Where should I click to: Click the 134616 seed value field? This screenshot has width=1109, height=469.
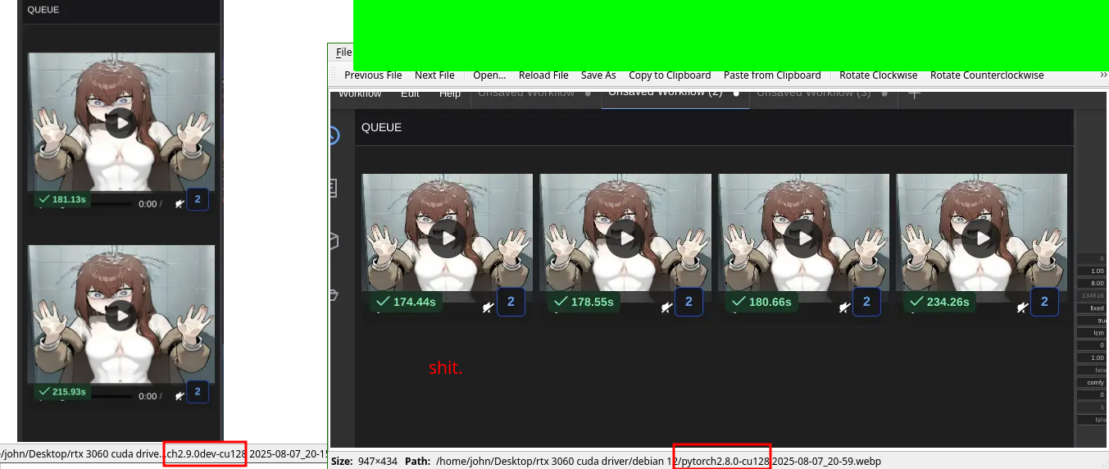pos(1092,295)
